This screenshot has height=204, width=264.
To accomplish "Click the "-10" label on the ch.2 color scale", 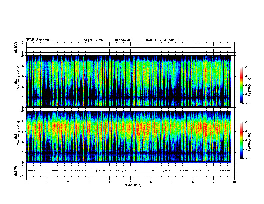I will click(247, 159).
